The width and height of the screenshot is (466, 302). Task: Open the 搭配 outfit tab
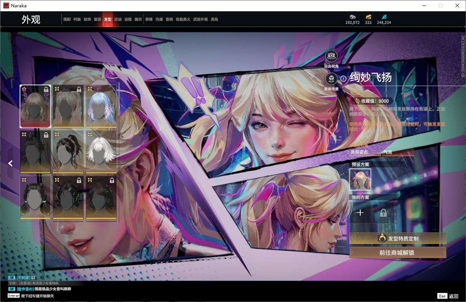67,19
